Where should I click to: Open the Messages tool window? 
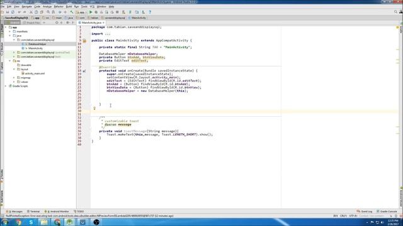click(14, 212)
